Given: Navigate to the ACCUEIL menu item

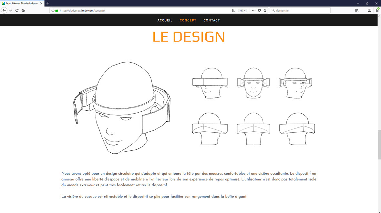Looking at the screenshot, I should 165,20.
